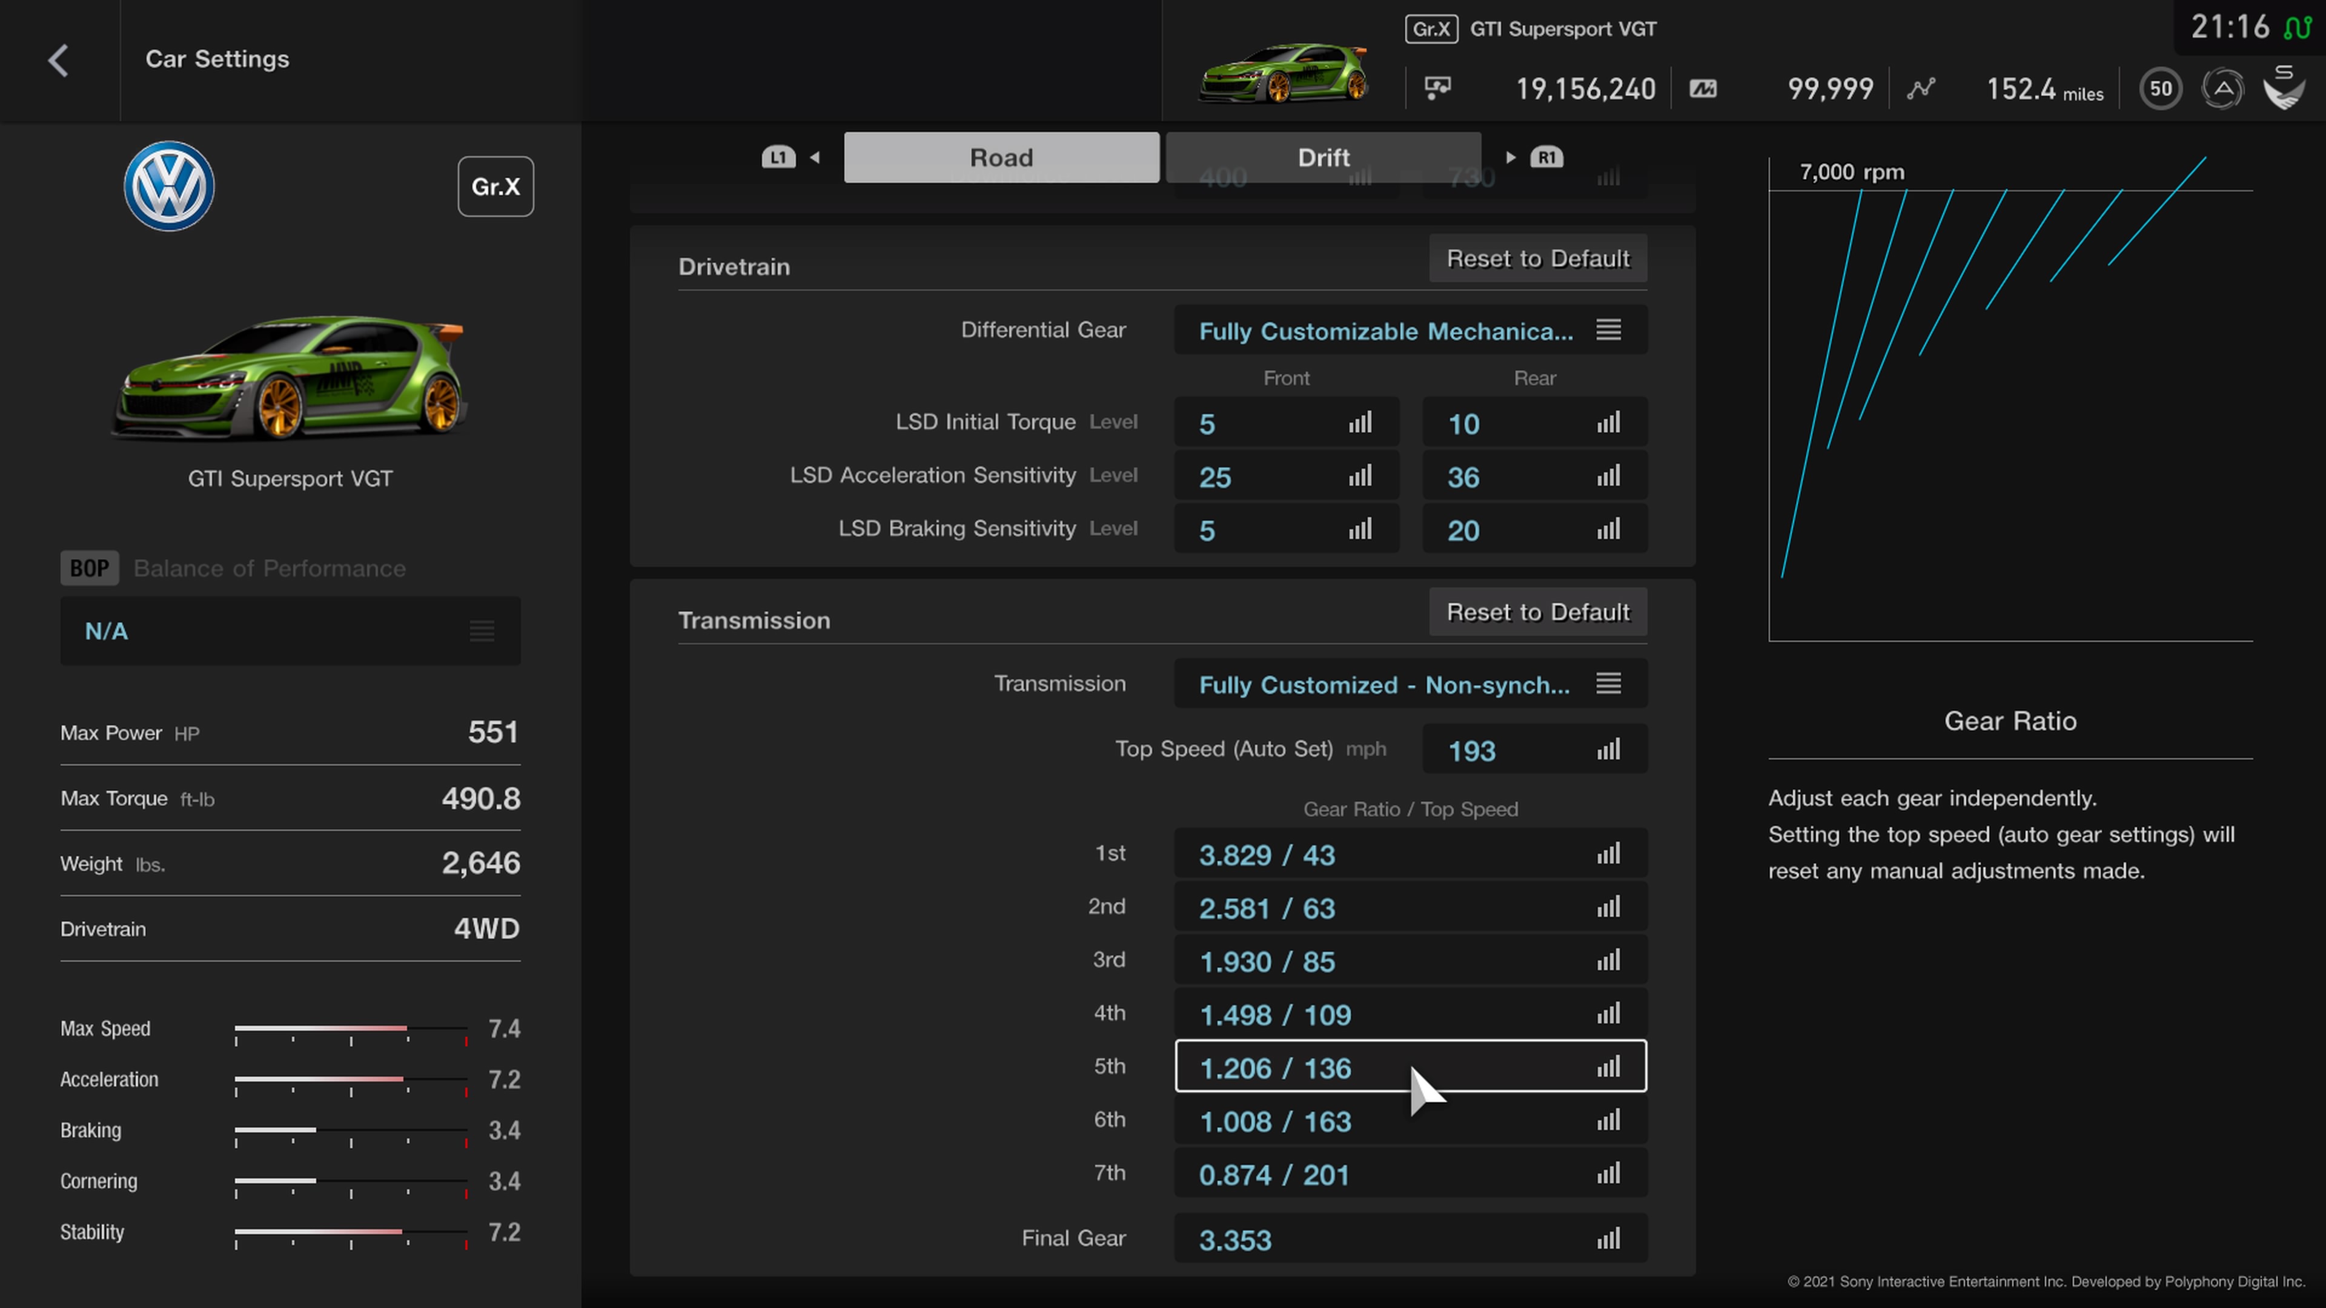Adjust front LSD Initial Torque bars icon
This screenshot has width=2326, height=1308.
click(1360, 423)
